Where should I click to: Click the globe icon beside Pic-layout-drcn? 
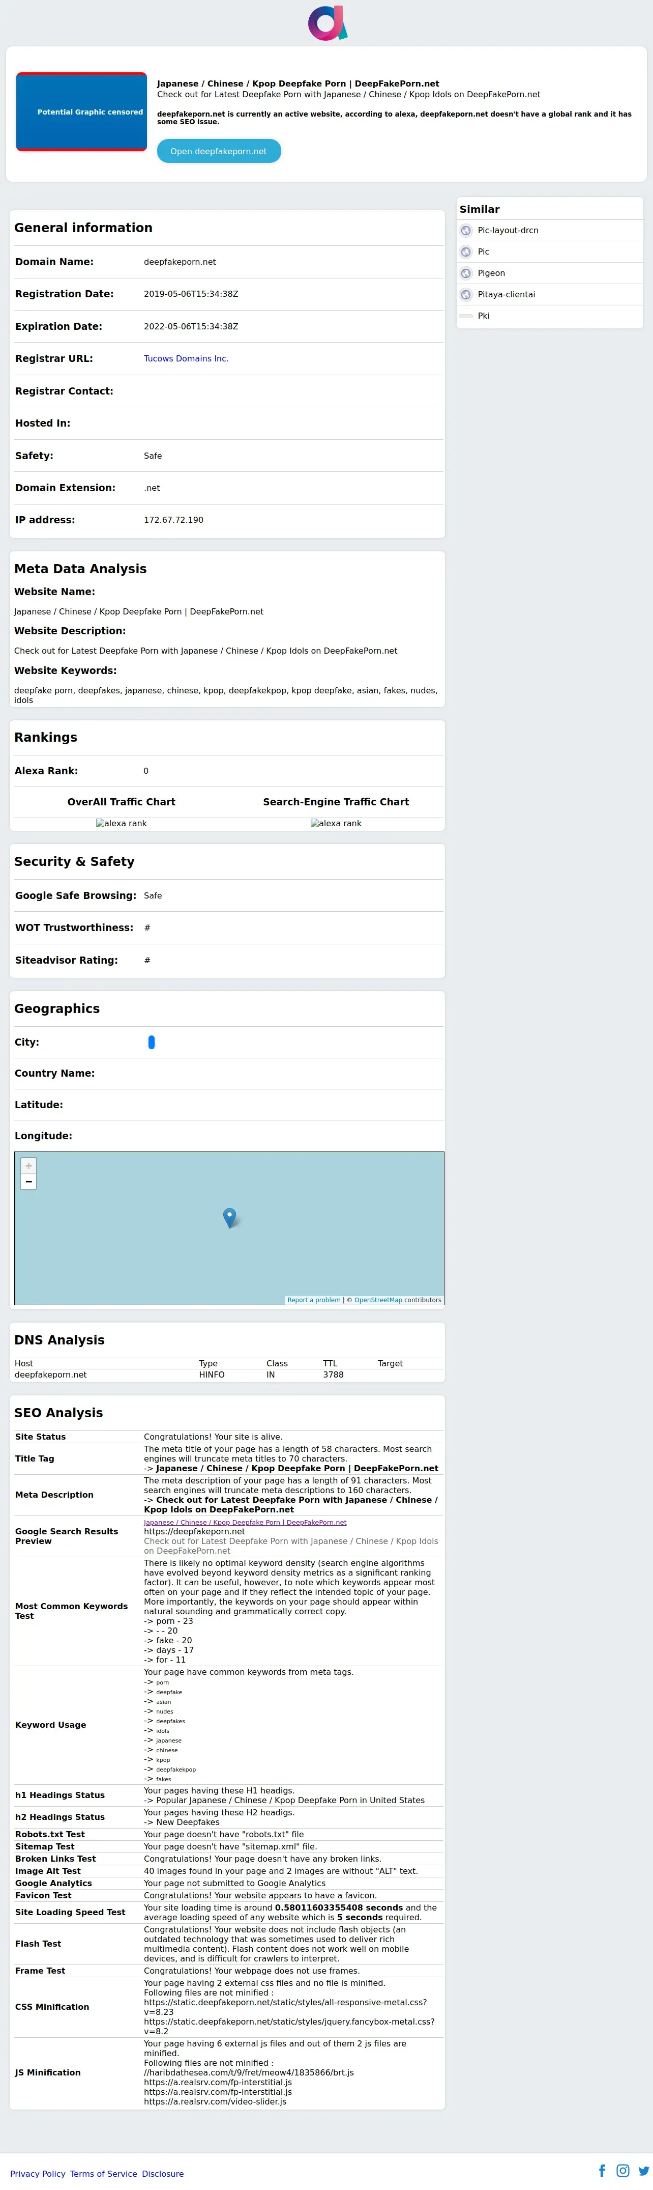click(465, 231)
